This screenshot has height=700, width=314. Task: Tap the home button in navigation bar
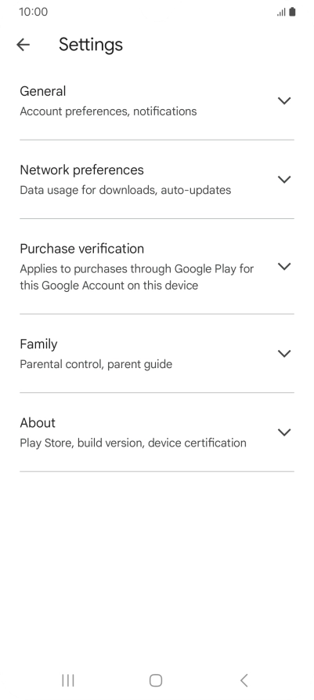coord(156,680)
